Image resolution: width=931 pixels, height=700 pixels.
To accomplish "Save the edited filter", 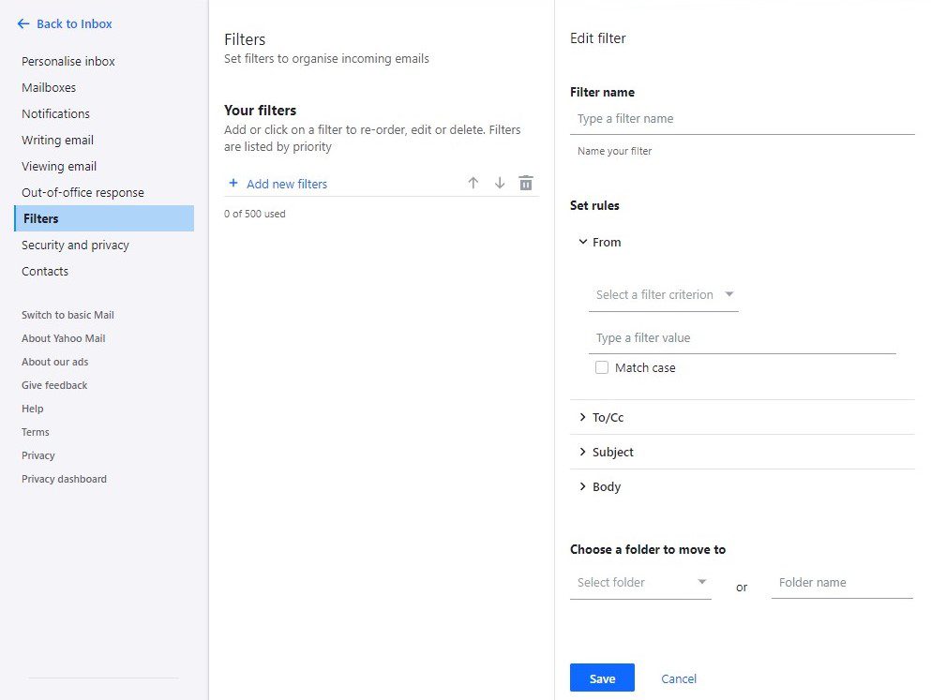I will point(601,678).
